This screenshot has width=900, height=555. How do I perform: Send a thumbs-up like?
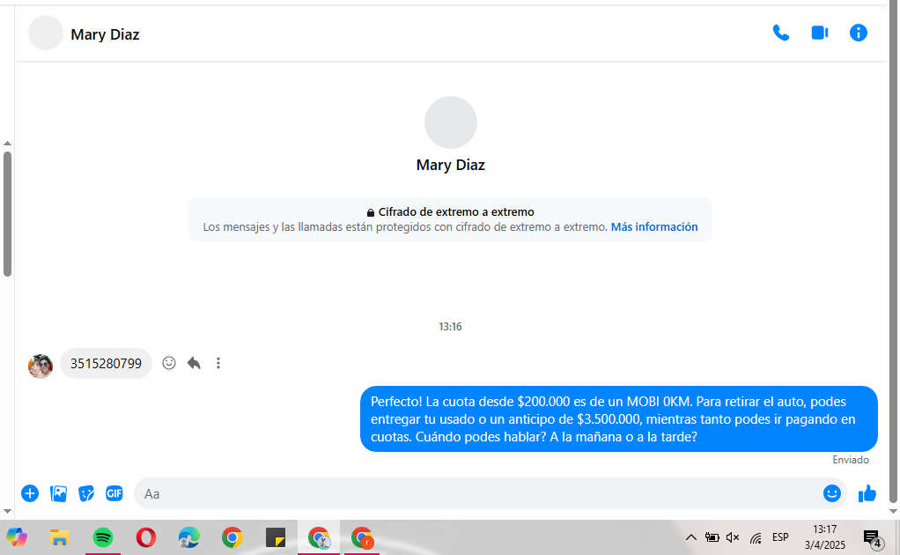tap(867, 493)
